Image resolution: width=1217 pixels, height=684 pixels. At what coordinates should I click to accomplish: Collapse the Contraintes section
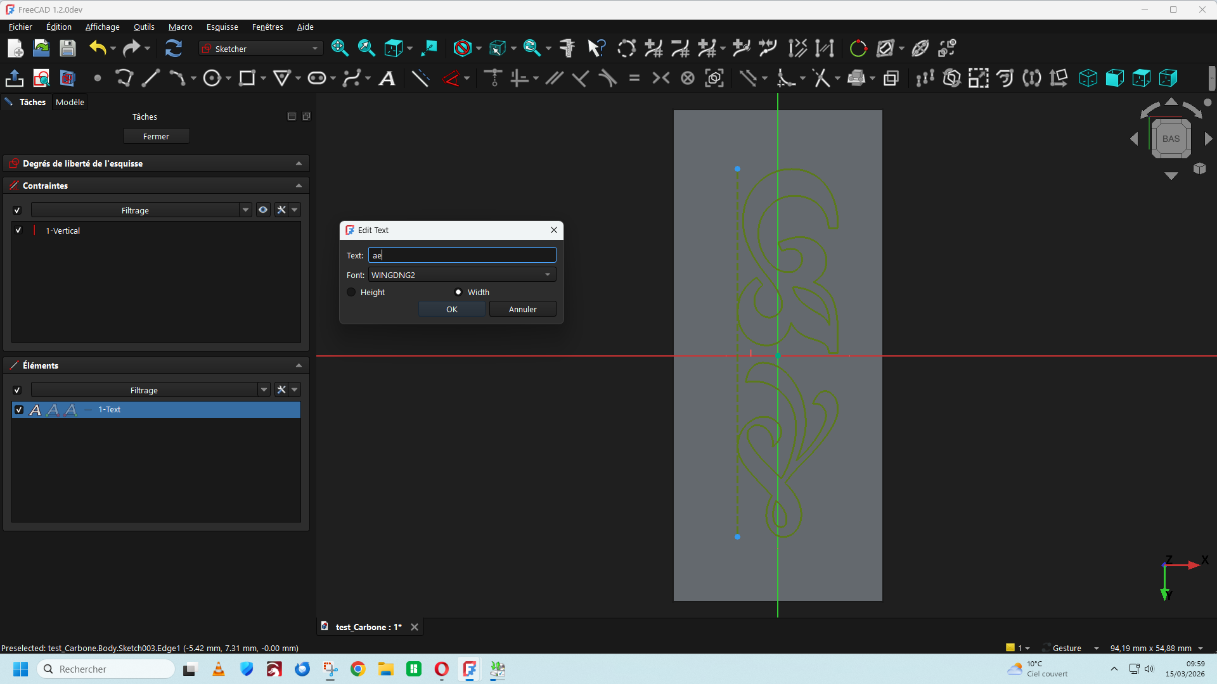pos(299,186)
